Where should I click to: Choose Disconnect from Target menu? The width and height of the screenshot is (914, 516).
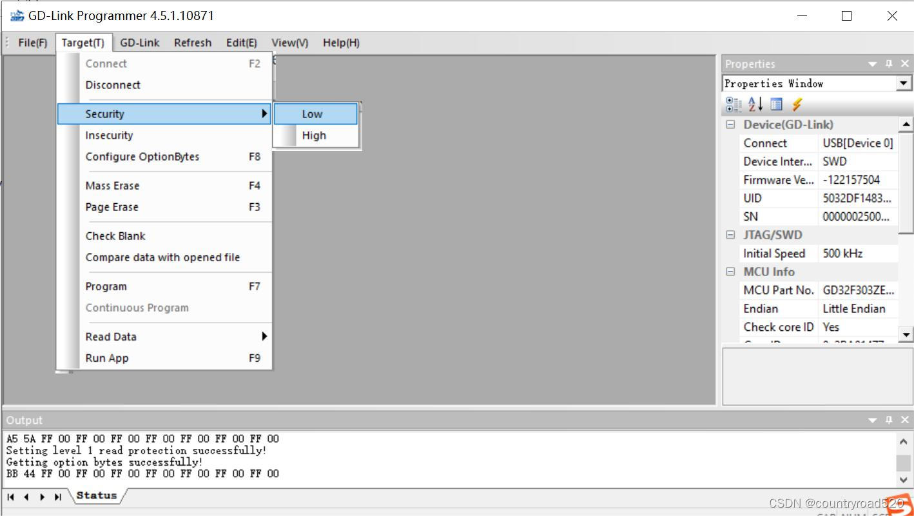[x=164, y=84]
